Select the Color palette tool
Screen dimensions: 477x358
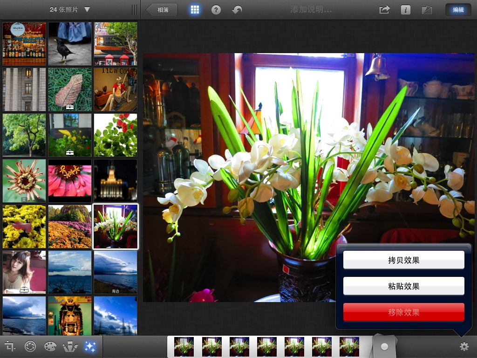[x=50, y=346]
